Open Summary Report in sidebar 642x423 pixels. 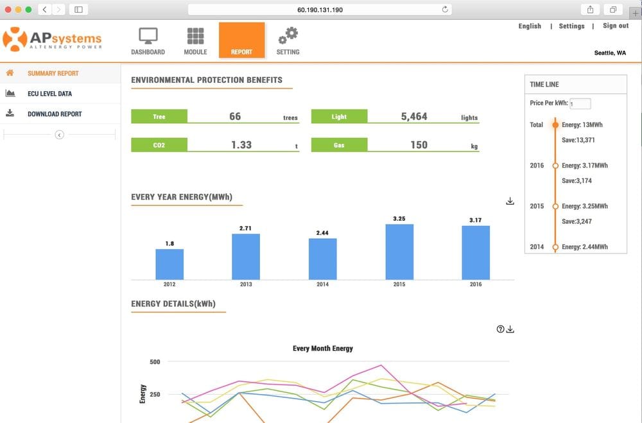point(53,73)
